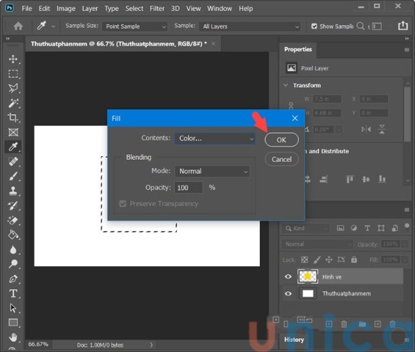This screenshot has height=352, width=415.
Task: Toggle visibility of Thuthuatphanmem layer
Action: click(x=288, y=294)
